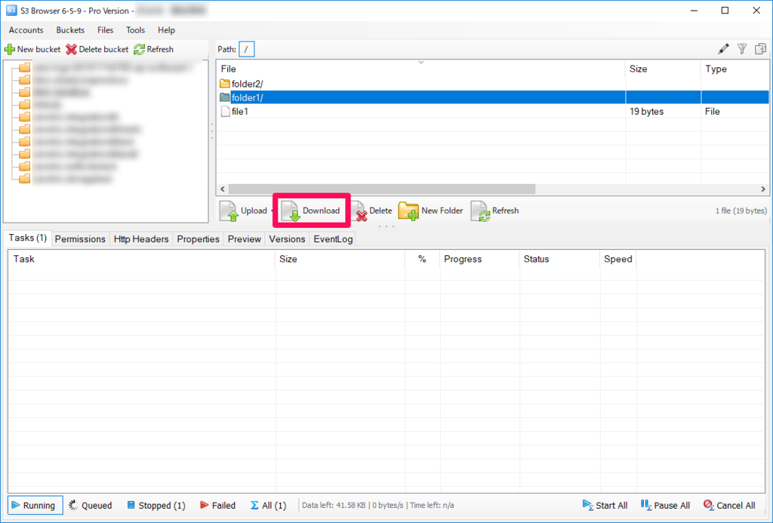Click the Download button

311,211
